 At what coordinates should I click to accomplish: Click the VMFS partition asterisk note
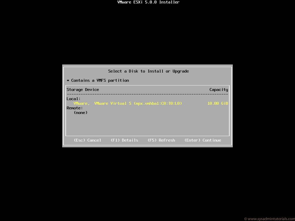click(x=97, y=80)
